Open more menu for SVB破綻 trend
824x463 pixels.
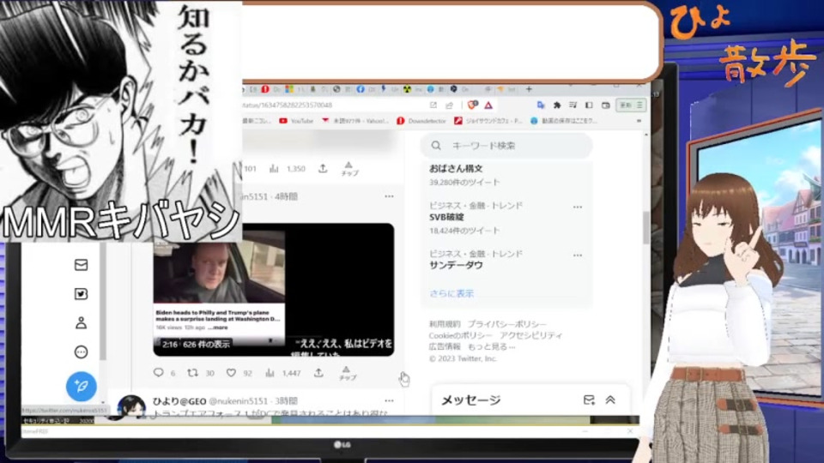point(578,207)
